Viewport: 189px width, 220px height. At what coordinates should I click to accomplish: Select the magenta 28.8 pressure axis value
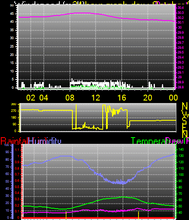181,87
